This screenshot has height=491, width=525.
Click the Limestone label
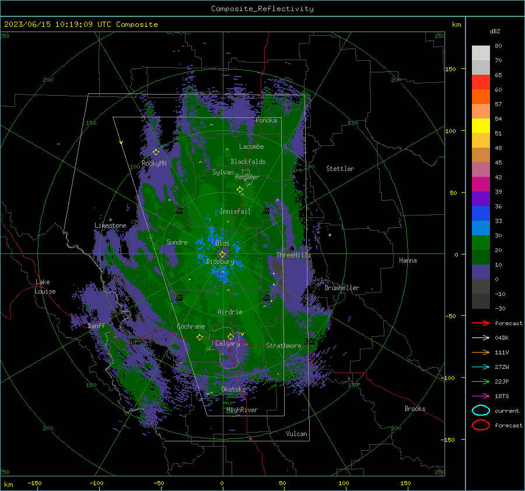(x=110, y=225)
